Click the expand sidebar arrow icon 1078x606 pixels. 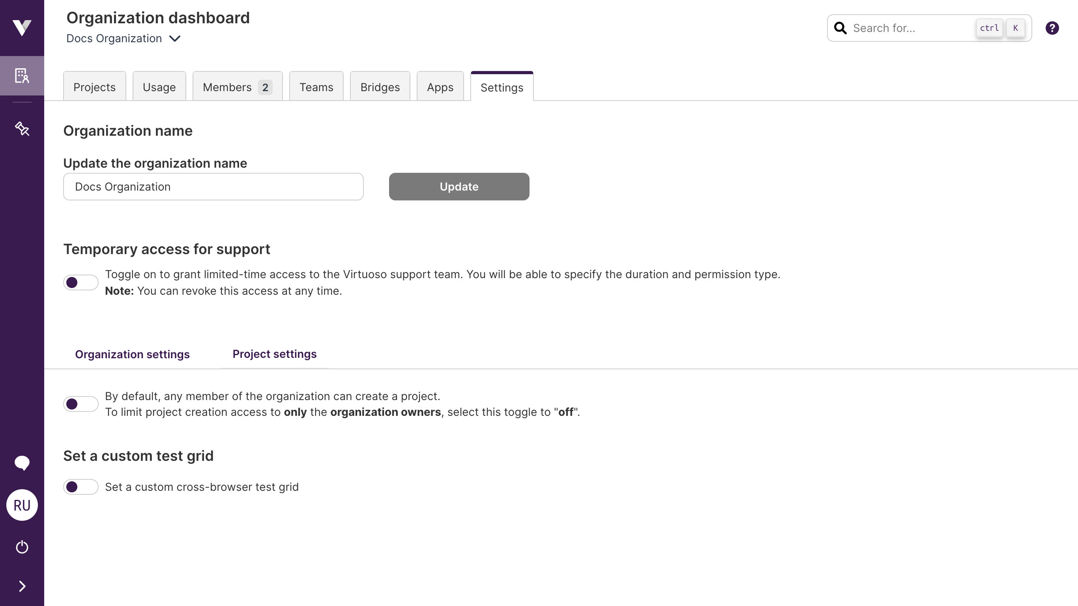22,586
